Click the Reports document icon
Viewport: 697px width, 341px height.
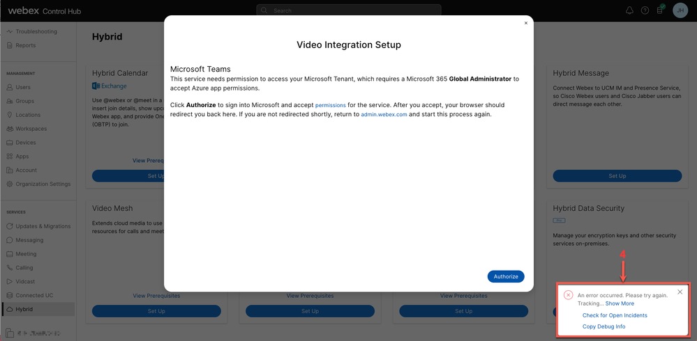[9, 45]
